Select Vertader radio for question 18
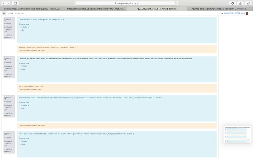 20,66
